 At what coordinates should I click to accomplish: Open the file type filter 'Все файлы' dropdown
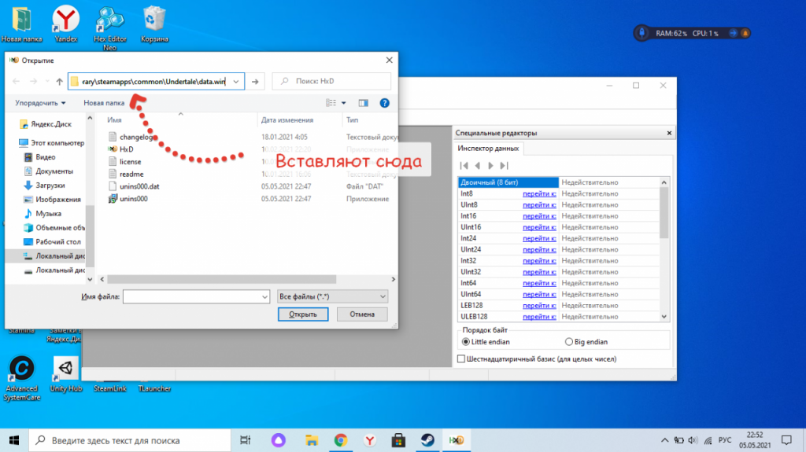(x=332, y=296)
